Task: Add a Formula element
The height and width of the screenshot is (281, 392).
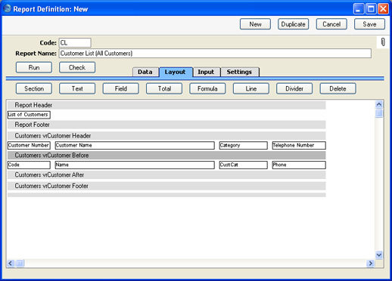Action: pos(207,88)
